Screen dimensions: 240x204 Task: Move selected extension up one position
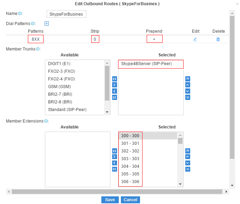coord(188,157)
